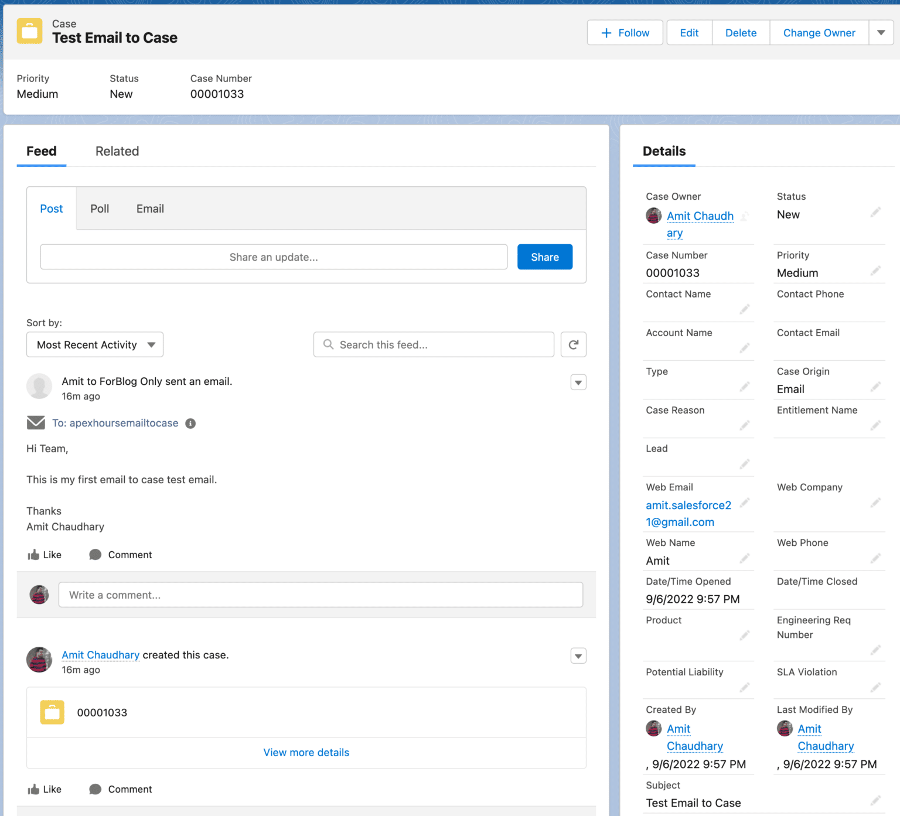Click the pencil icon next to Web Email

745,503
